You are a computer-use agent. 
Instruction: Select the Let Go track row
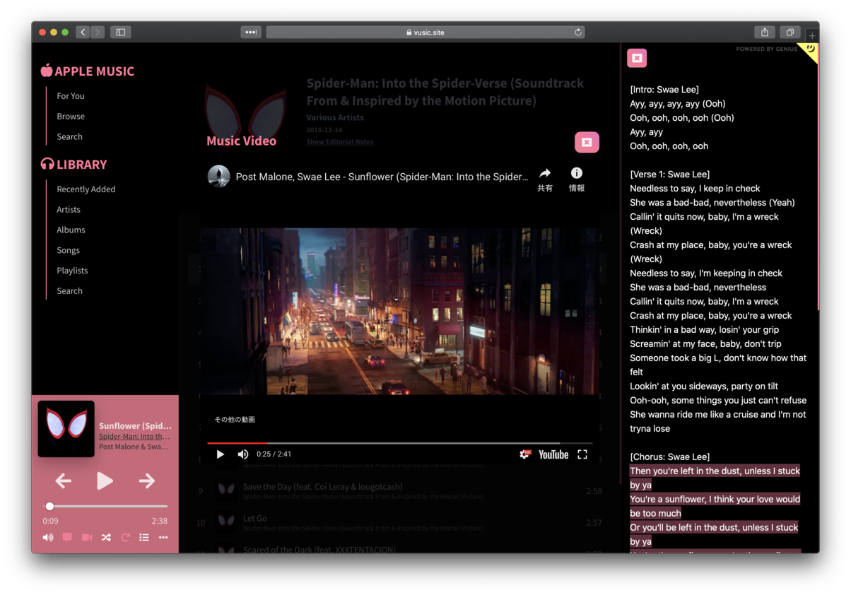tap(399, 523)
